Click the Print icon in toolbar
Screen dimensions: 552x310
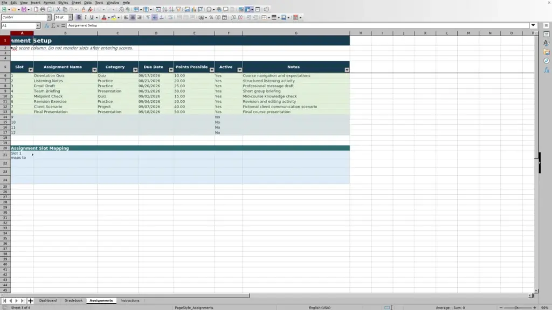43,9
